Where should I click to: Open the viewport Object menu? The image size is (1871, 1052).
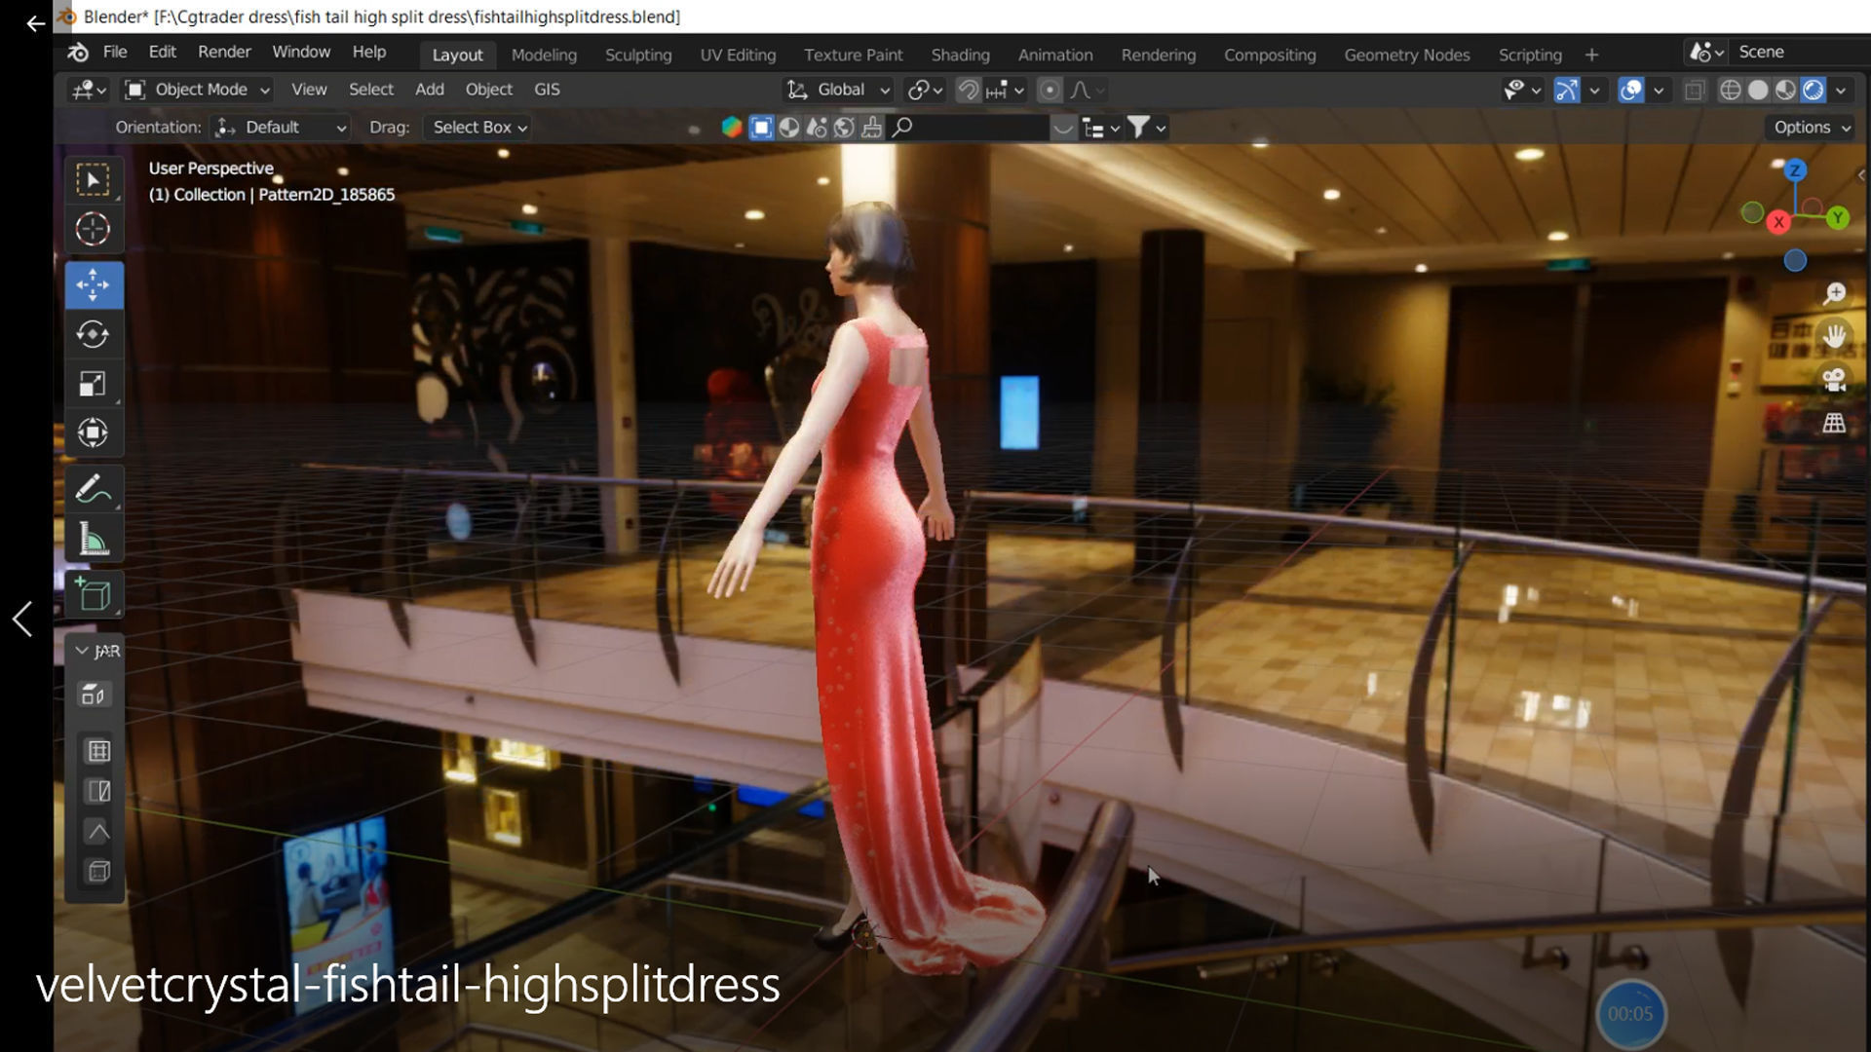(x=489, y=90)
